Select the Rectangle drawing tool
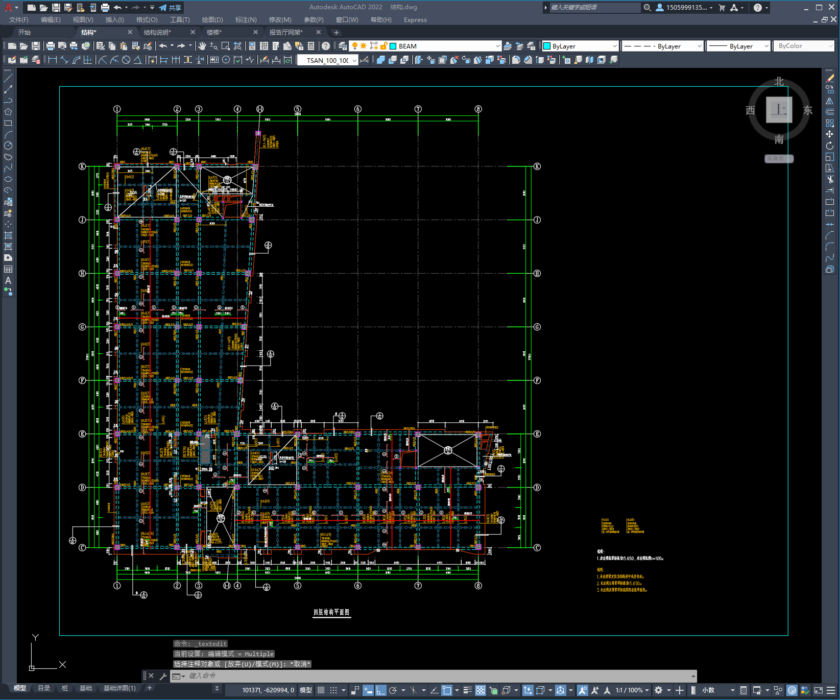 click(x=8, y=123)
